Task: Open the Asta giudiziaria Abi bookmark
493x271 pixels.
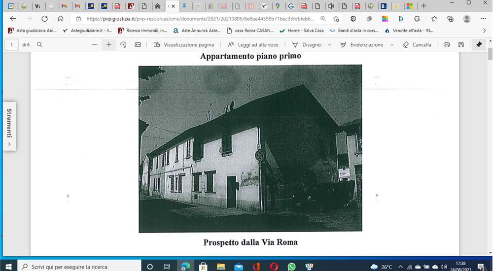Action: [33, 31]
